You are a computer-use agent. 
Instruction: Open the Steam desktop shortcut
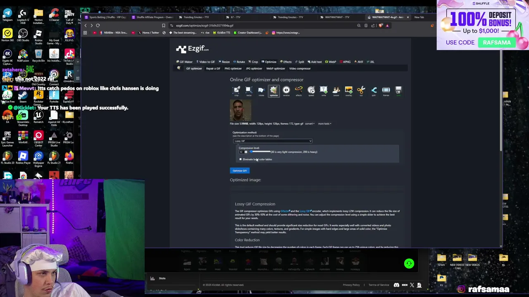click(x=23, y=96)
